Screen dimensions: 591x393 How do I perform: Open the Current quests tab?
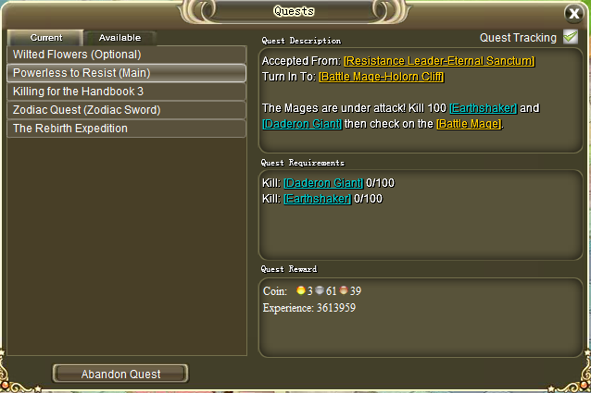[46, 38]
